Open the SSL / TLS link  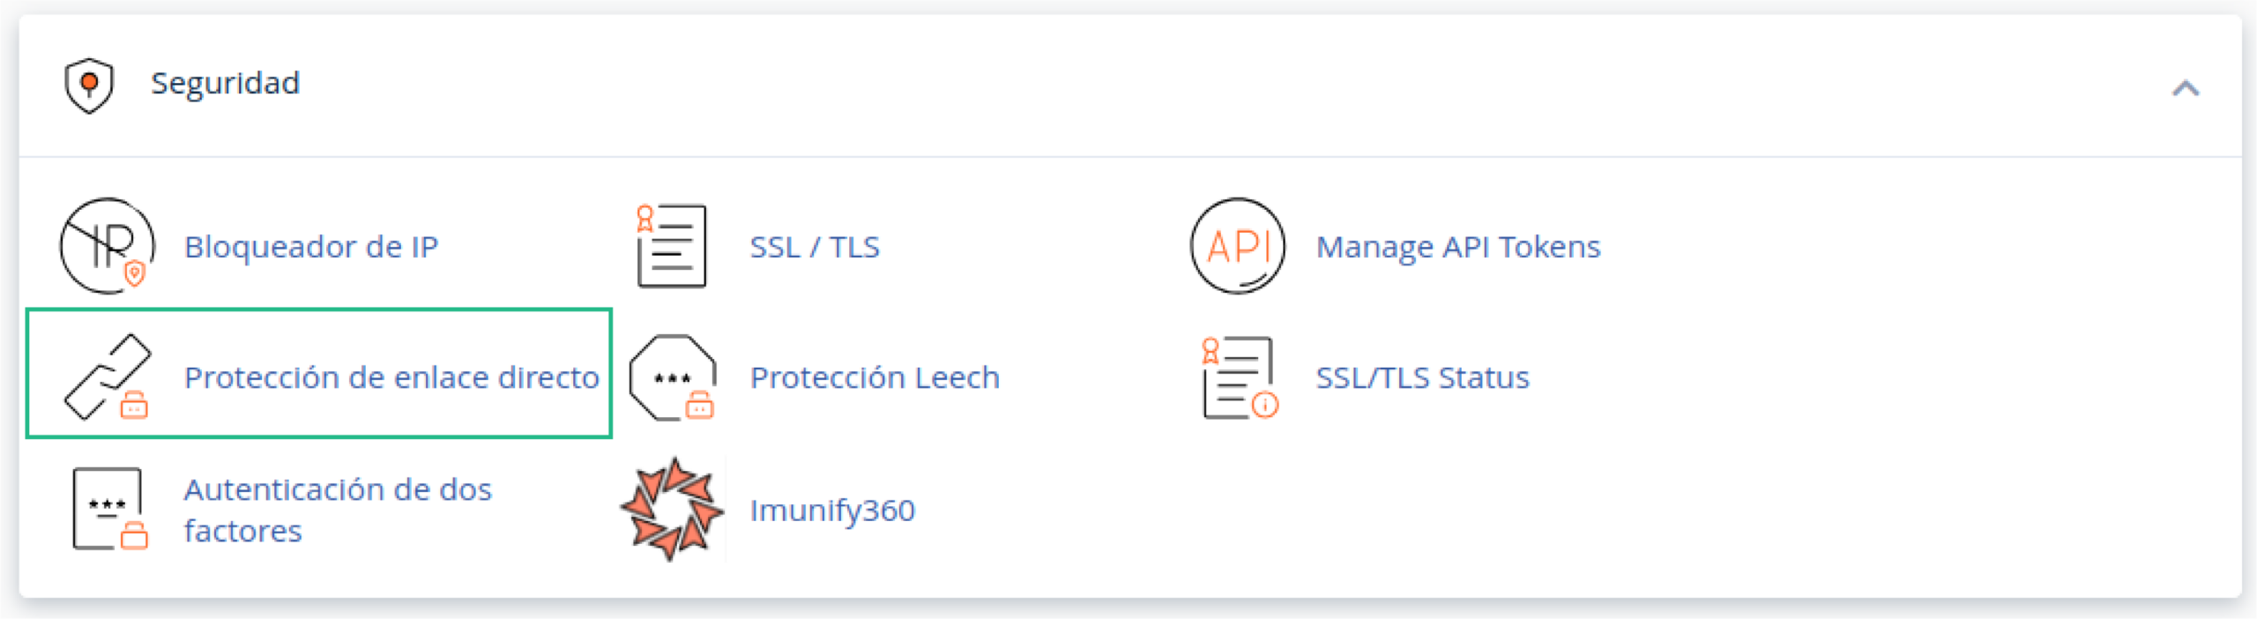(x=814, y=247)
